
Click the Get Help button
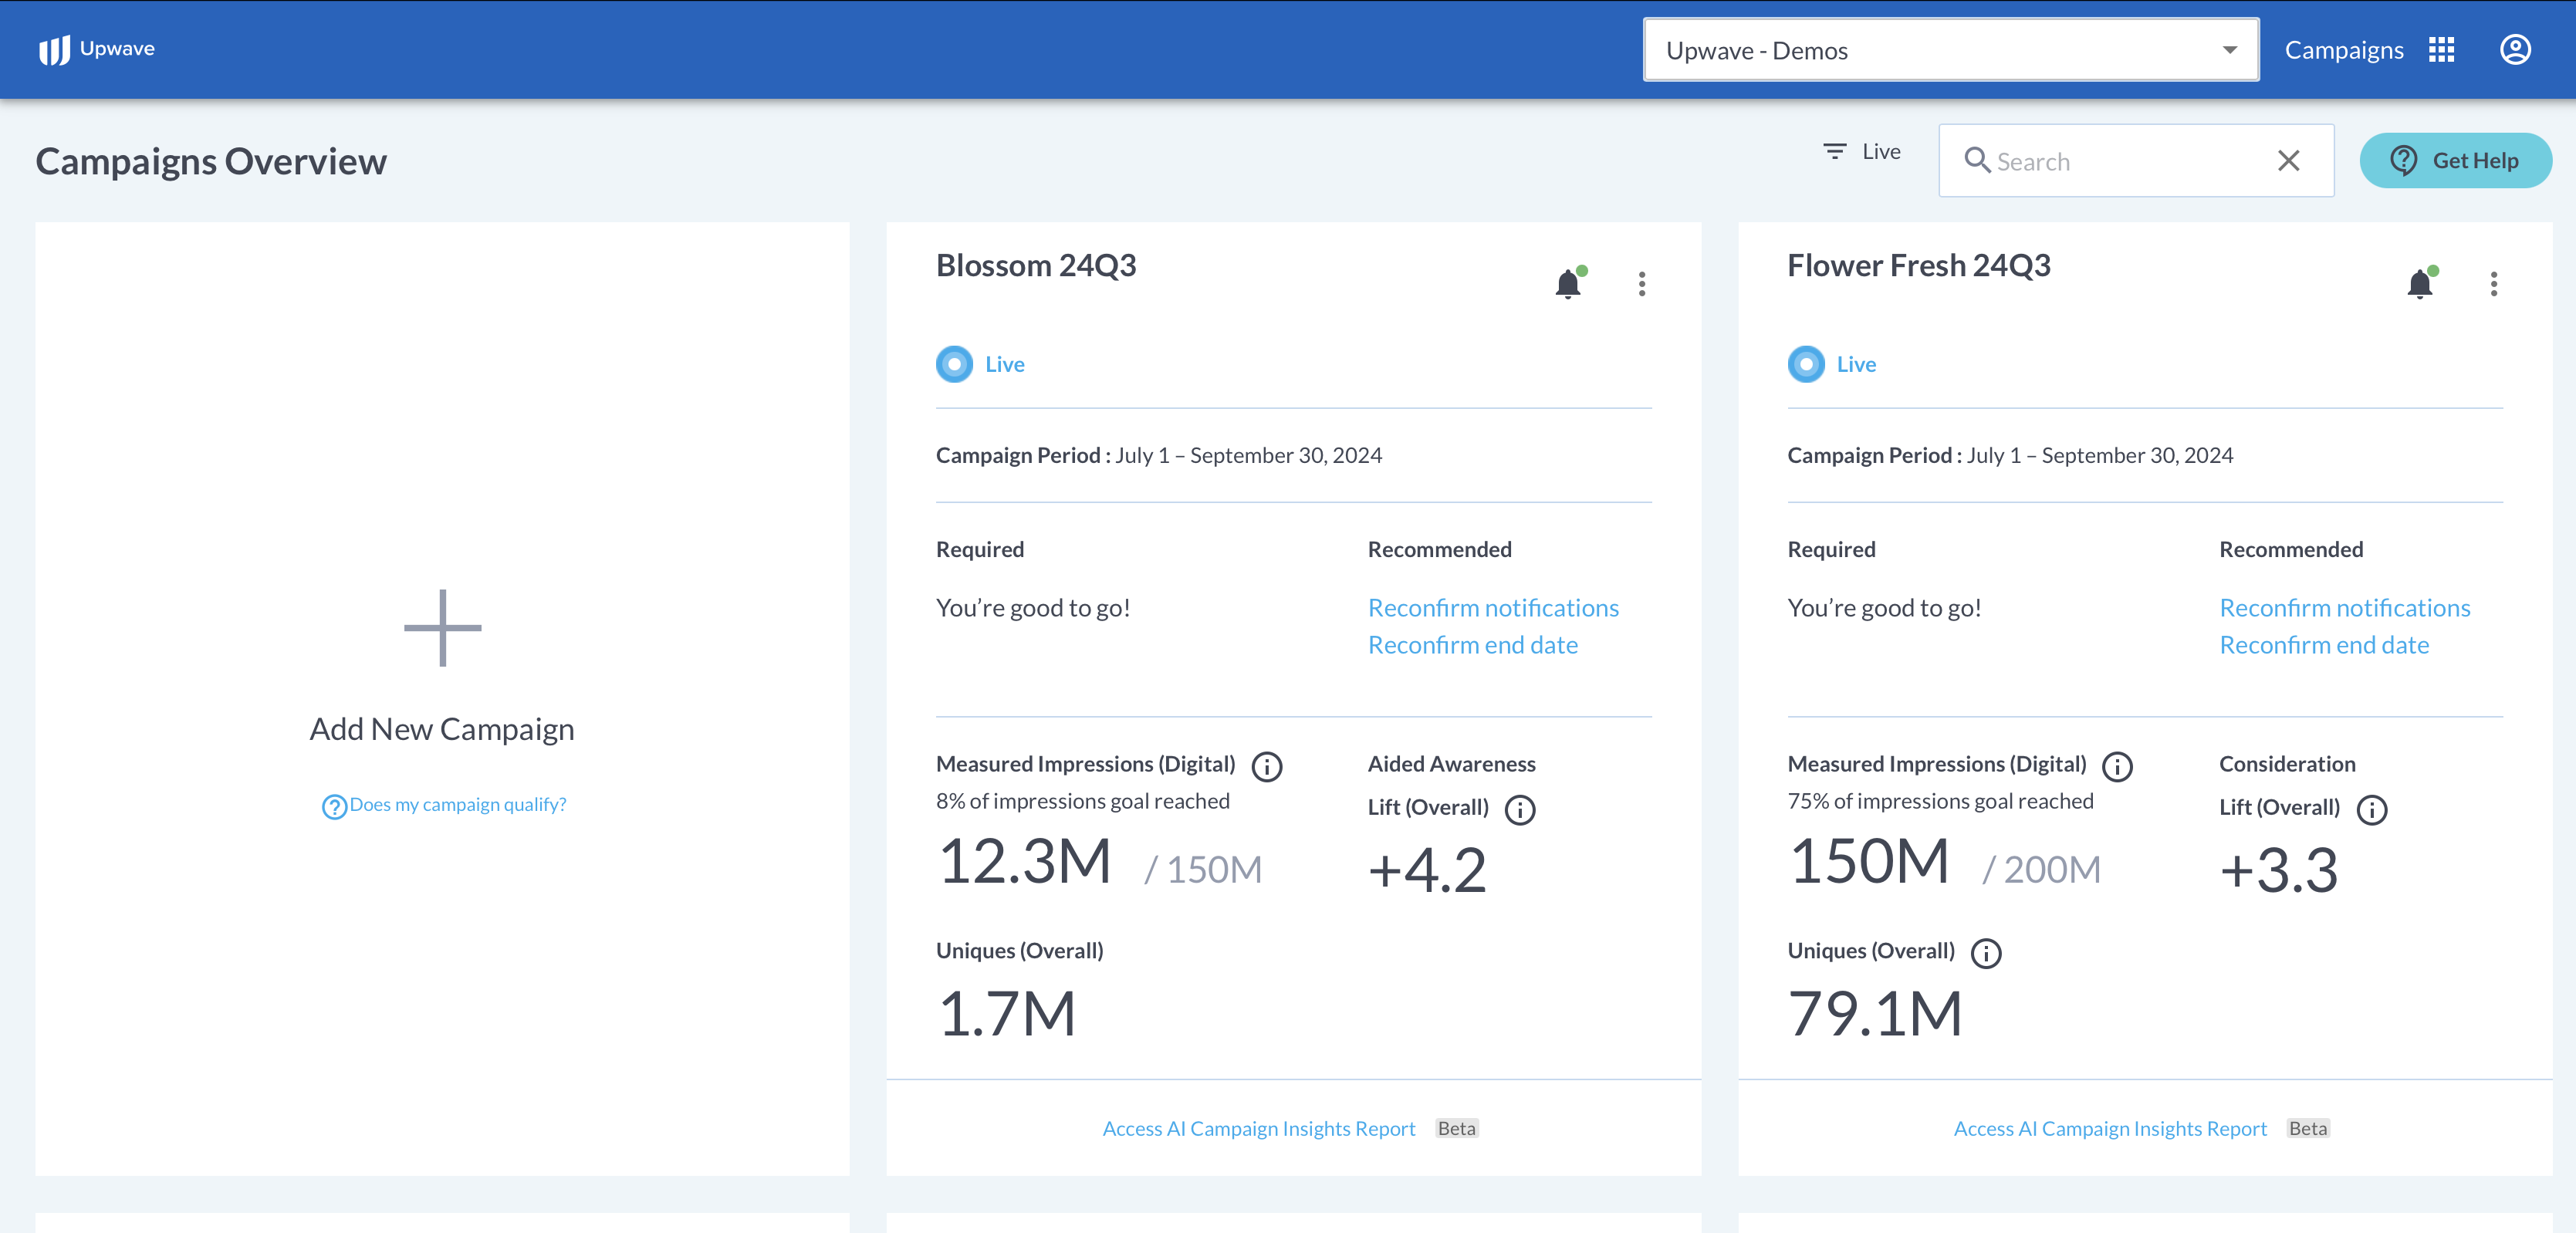[2455, 160]
